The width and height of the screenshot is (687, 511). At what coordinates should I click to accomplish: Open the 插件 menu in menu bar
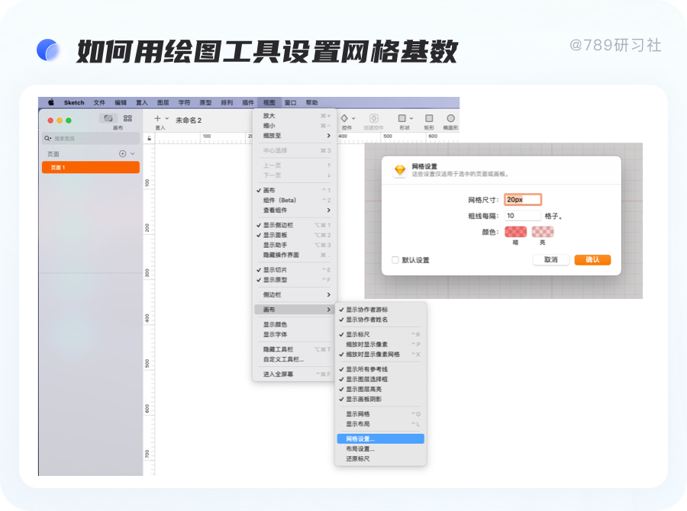[x=248, y=102]
